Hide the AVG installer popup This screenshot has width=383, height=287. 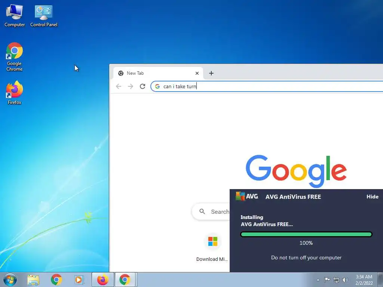pos(372,197)
